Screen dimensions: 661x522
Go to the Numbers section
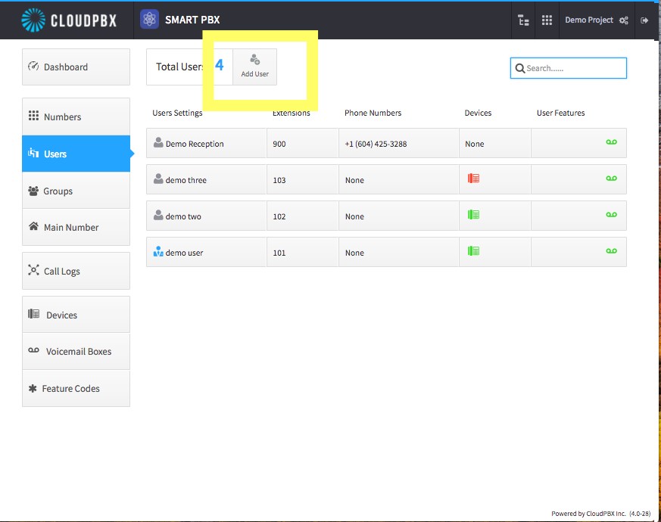(76, 117)
